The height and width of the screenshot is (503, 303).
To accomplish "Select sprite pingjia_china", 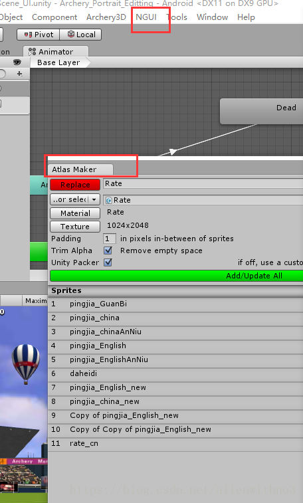I will point(175,318).
